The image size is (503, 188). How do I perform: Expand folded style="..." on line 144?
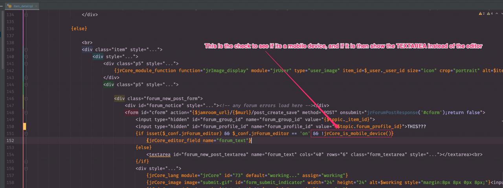(161, 85)
